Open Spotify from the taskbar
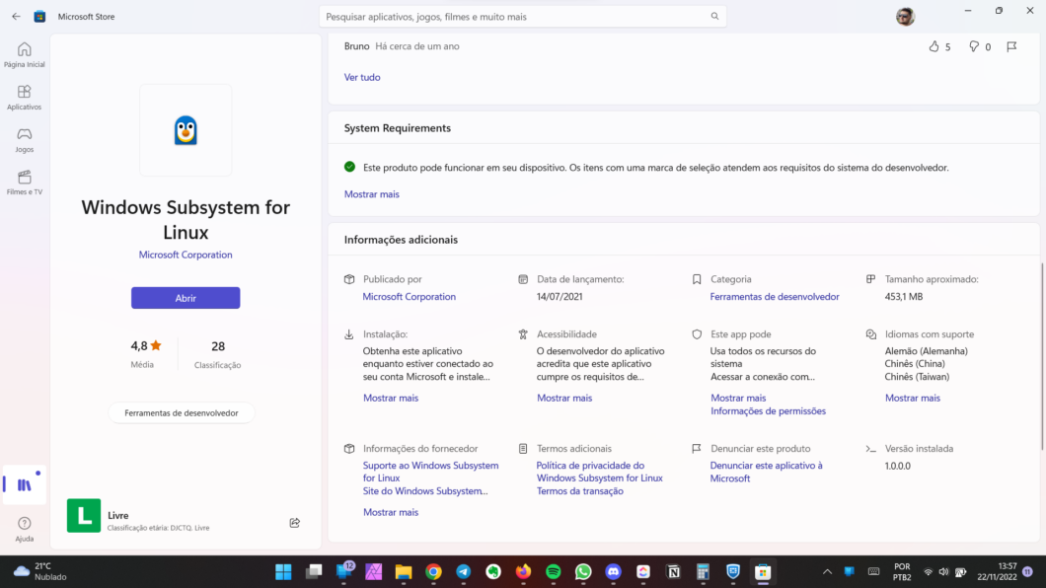This screenshot has height=588, width=1046. point(554,572)
